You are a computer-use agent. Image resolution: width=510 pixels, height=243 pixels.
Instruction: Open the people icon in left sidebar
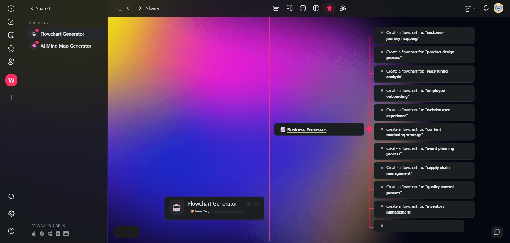pos(11,62)
